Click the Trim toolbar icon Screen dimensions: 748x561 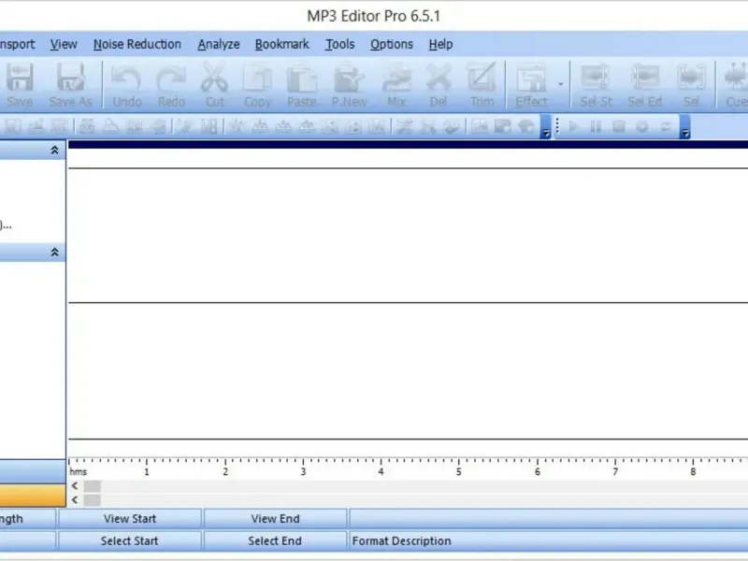pyautogui.click(x=482, y=84)
